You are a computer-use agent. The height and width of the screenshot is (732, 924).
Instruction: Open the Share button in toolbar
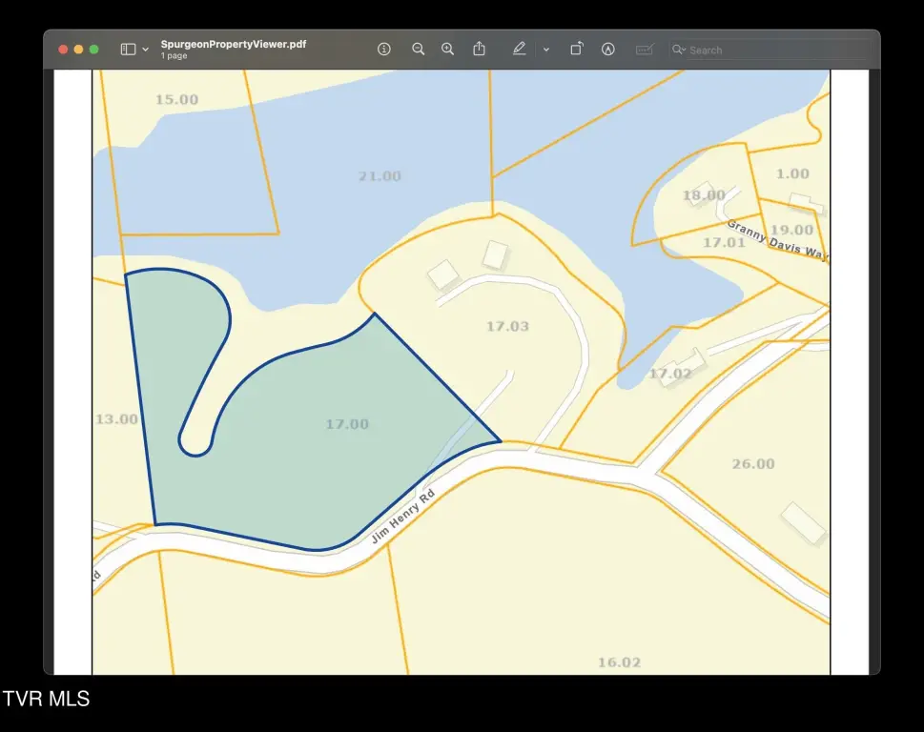pyautogui.click(x=480, y=50)
